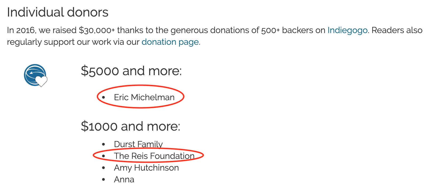Open the donation page link
The height and width of the screenshot is (193, 433).
click(x=170, y=42)
